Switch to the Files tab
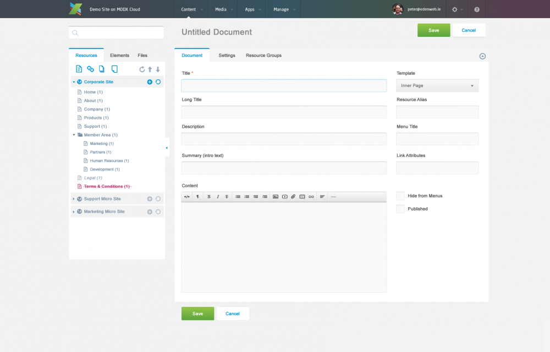This screenshot has width=550, height=352. pyautogui.click(x=142, y=56)
